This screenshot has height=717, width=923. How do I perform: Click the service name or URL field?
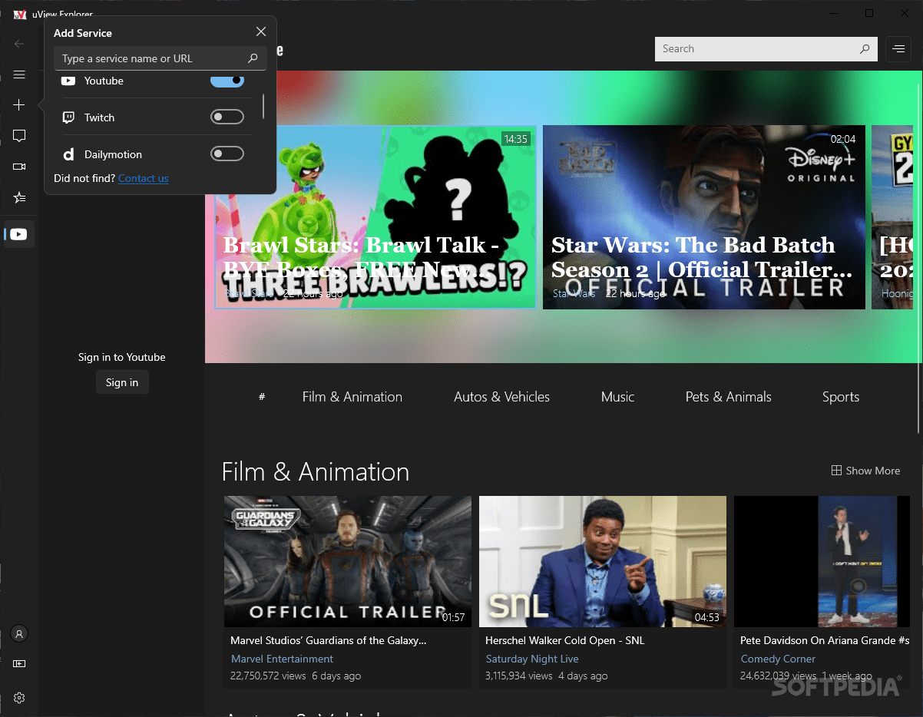coord(160,58)
